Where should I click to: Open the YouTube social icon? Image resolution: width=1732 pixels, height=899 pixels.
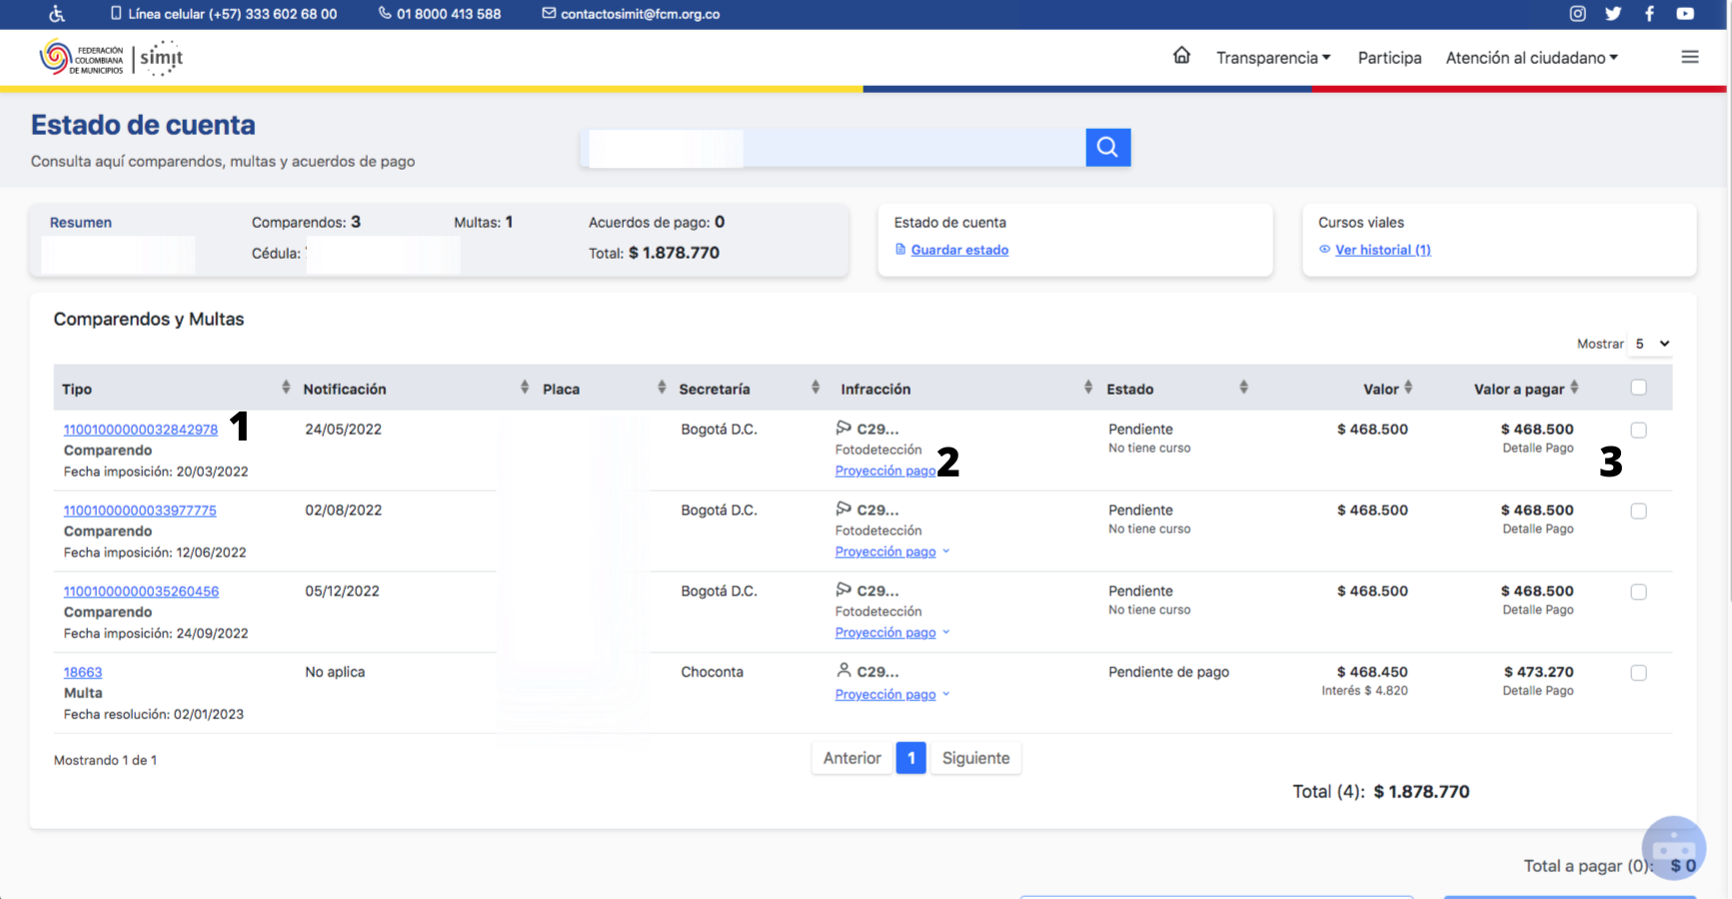click(x=1685, y=14)
